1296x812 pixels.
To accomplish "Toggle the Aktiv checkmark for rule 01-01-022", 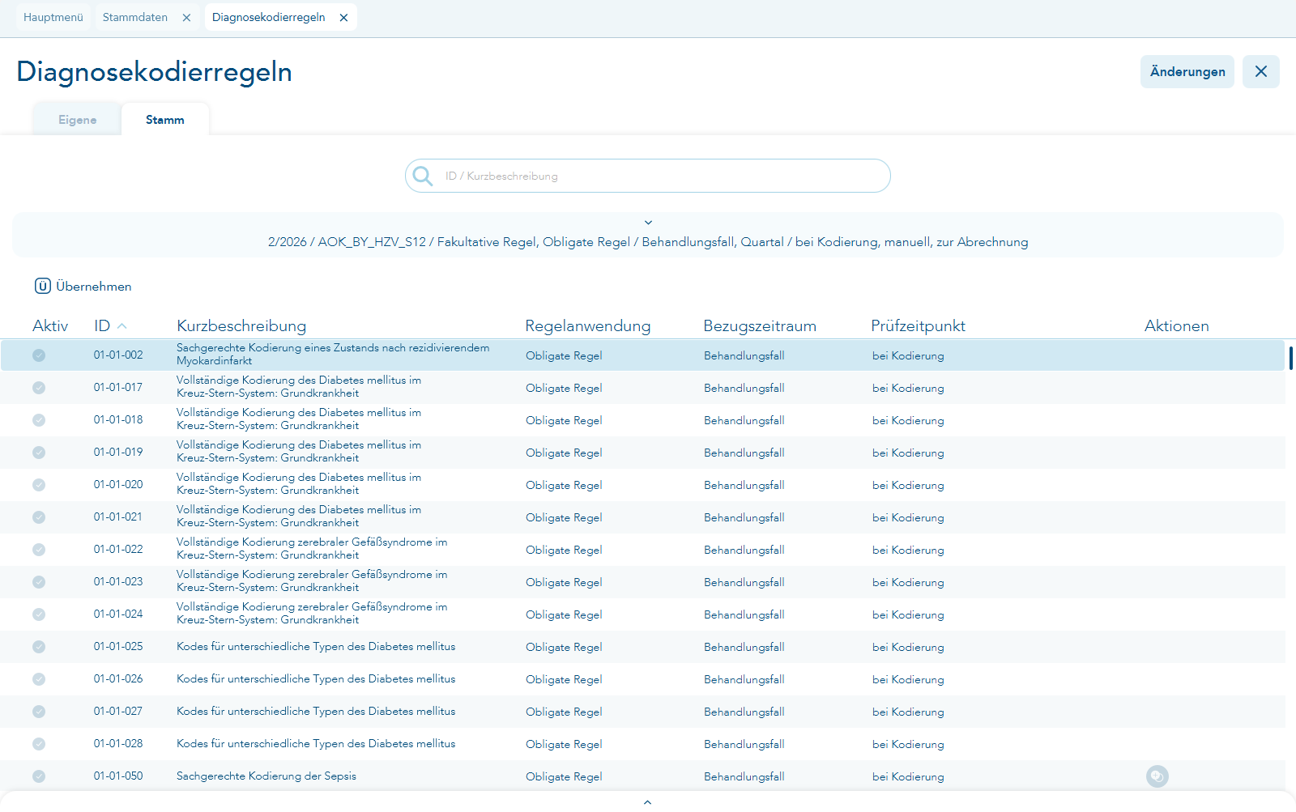I will coord(39,550).
